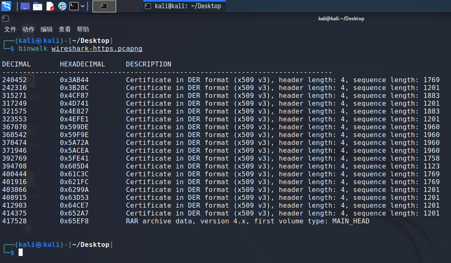Open the 文件 (File) menu
This screenshot has width=451, height=263.
[10, 29]
